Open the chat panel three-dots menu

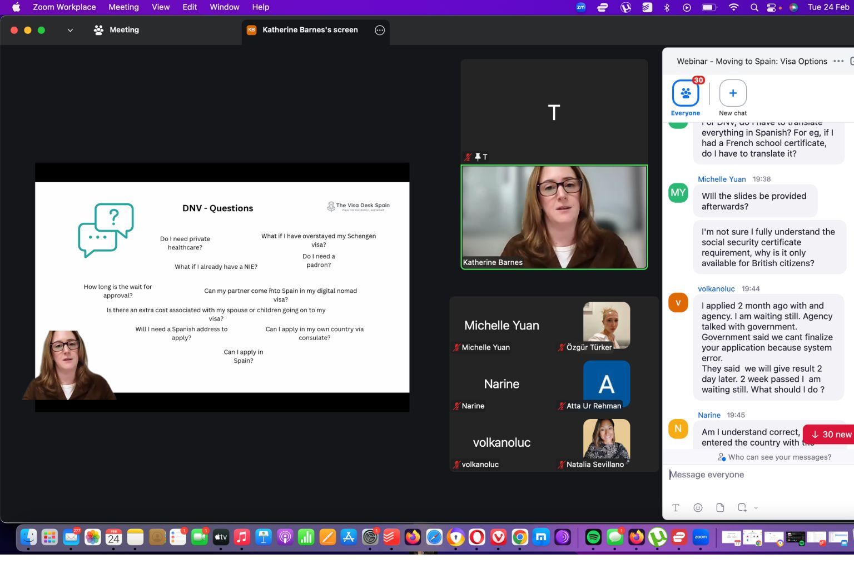click(x=838, y=61)
